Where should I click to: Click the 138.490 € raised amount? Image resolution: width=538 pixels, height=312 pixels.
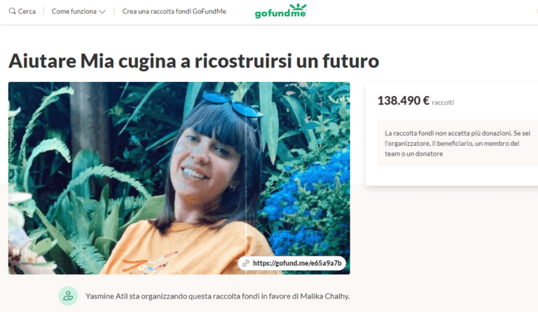[403, 100]
